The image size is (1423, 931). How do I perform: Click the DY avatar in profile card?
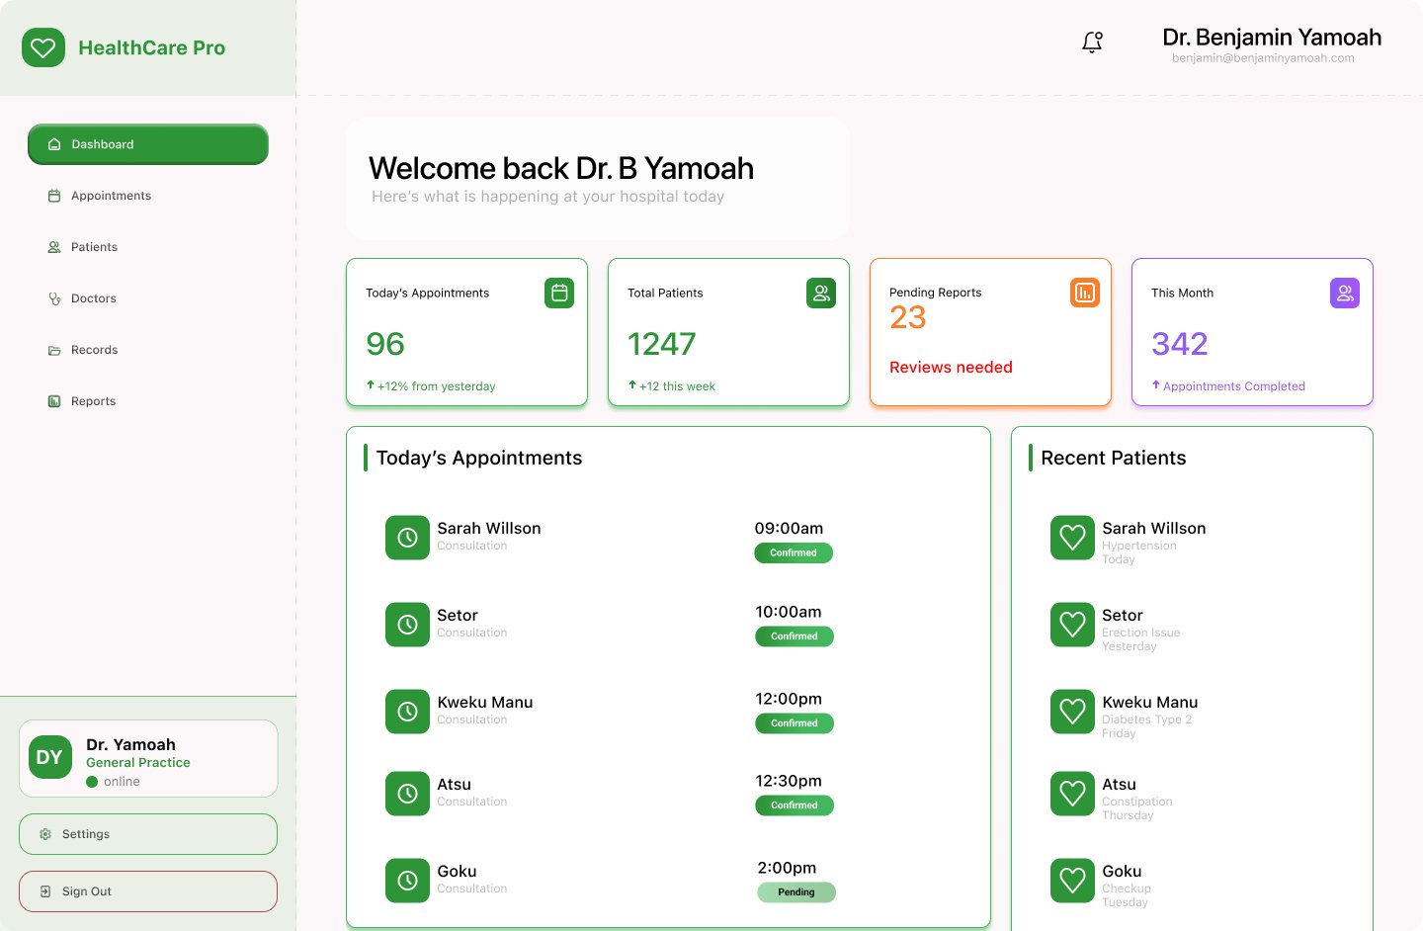click(50, 757)
